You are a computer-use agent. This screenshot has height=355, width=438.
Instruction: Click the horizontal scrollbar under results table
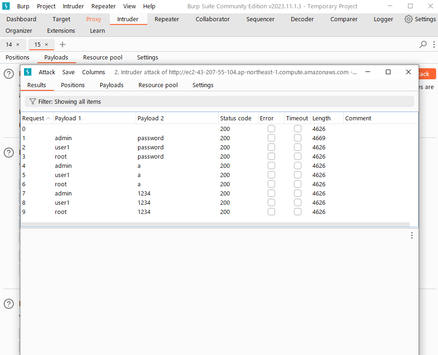(215, 225)
